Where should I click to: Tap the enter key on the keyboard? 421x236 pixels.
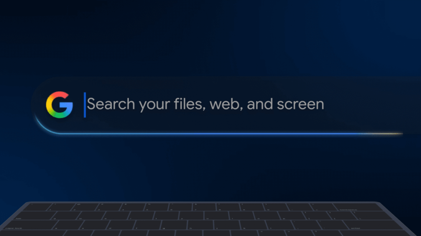[372, 225]
